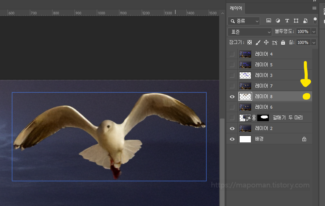Select layer name 레이어 2
325x206 pixels.
(264, 128)
